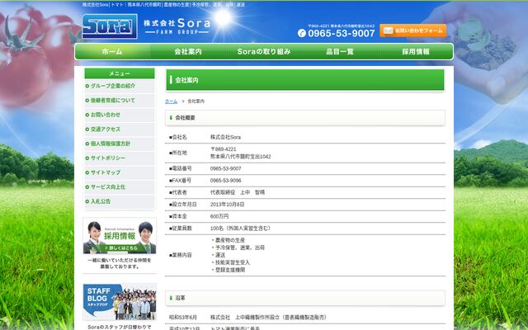Click the green bullet icon beside グループ企業の紹介
528x330 pixels.
(x=87, y=86)
